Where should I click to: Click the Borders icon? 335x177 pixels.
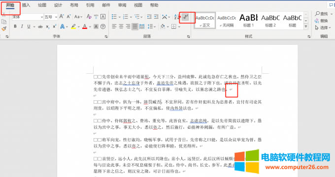pos(174,27)
